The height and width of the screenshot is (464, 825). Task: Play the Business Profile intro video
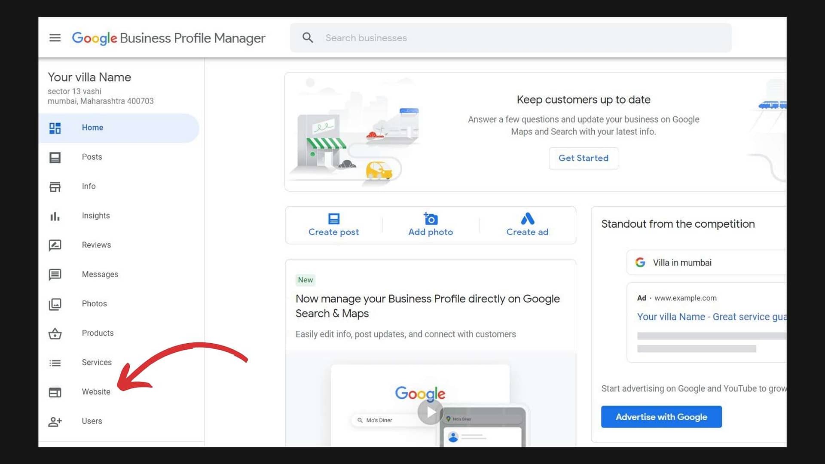[430, 412]
